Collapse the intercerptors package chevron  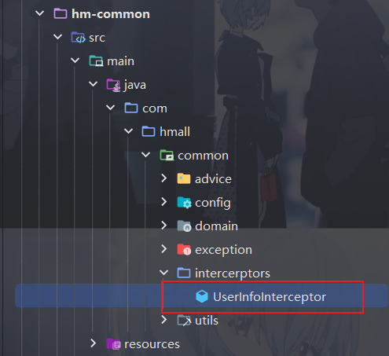pos(163,273)
